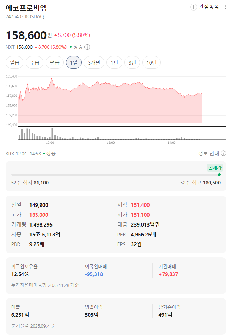Image resolution: width=228 pixels, height=336 pixels.
Task: Click the 관심종목 button label
Action: point(209,7)
